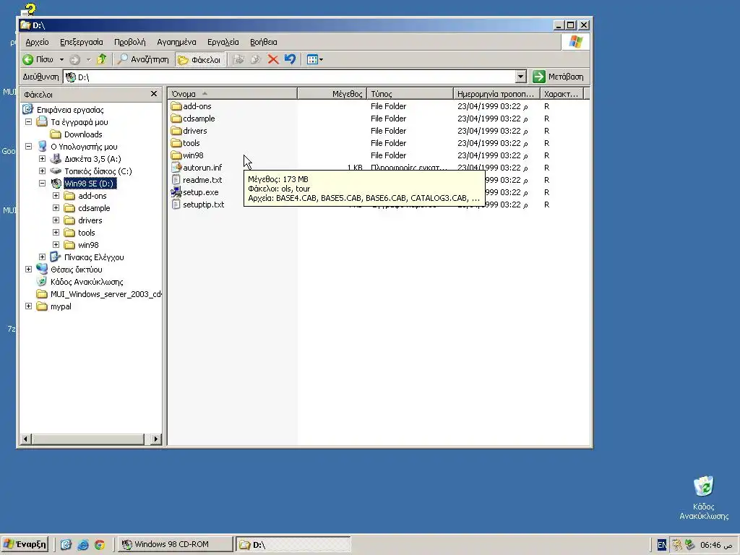Click the Μετάβαση go button
The width and height of the screenshot is (740, 555).
point(559,77)
